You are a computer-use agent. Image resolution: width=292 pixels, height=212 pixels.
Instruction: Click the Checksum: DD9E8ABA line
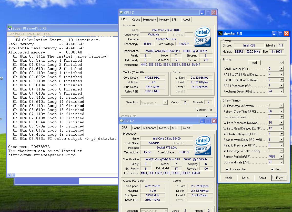29,147
